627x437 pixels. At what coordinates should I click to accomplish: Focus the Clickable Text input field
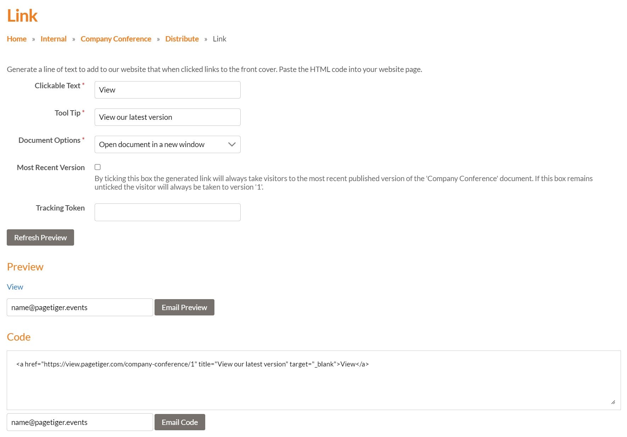coord(167,90)
